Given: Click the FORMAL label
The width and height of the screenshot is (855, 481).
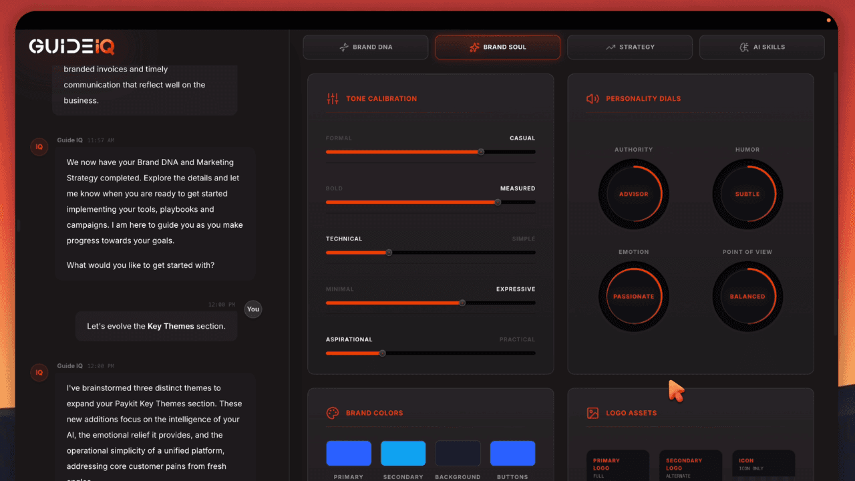Looking at the screenshot, I should pyautogui.click(x=339, y=138).
